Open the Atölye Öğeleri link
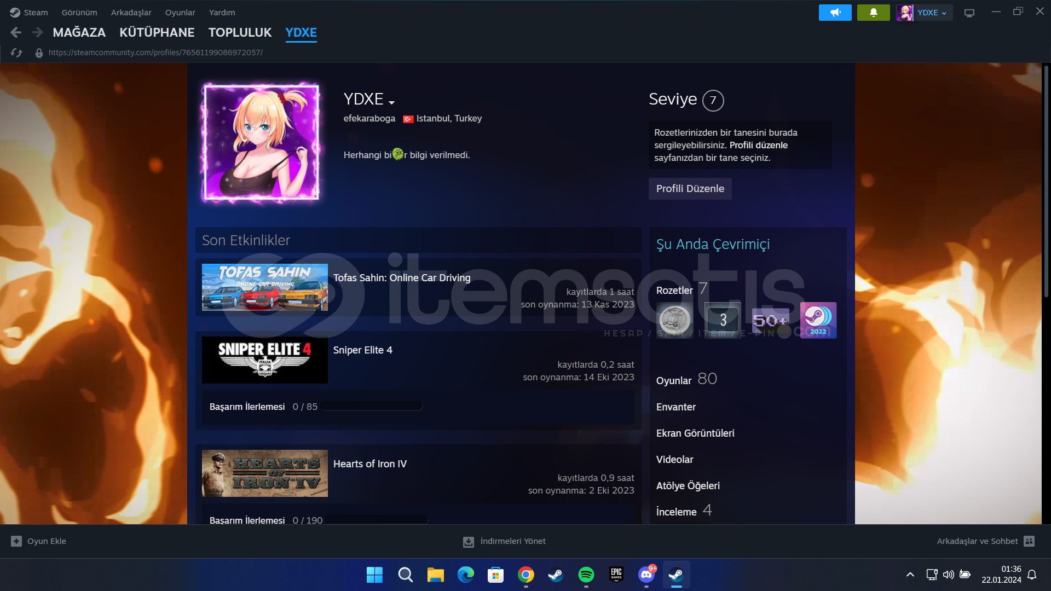 click(688, 486)
